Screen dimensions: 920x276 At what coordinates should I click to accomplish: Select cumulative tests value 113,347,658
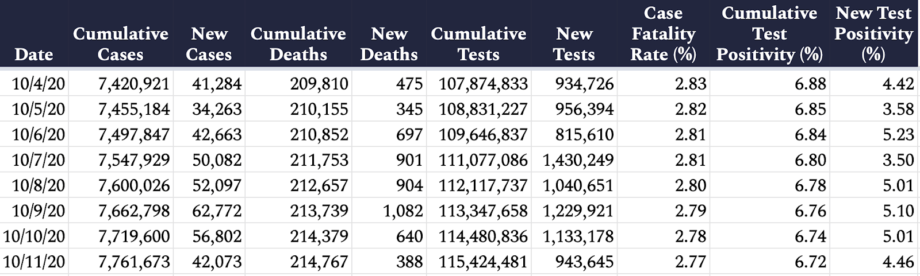pyautogui.click(x=483, y=211)
